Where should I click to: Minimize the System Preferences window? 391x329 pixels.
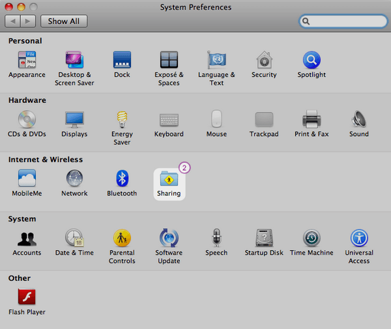pos(21,7)
